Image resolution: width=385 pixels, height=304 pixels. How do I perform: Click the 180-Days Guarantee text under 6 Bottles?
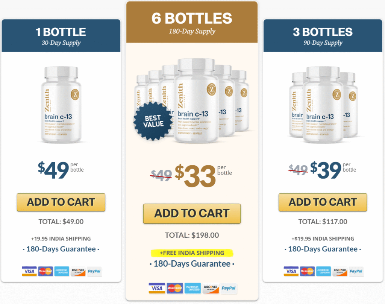(192, 263)
